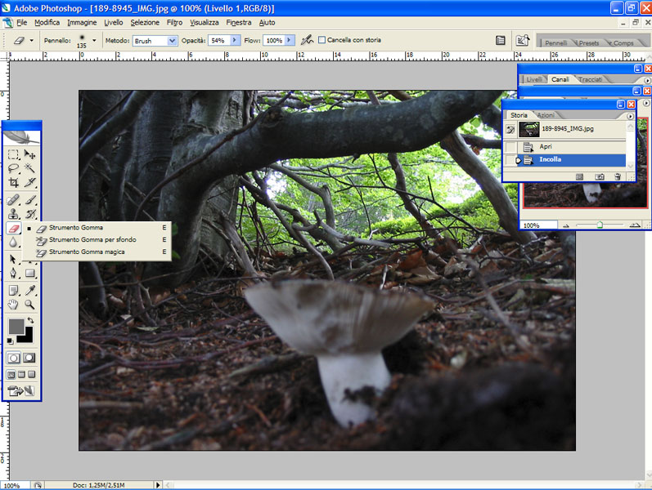Select the Hand tool
The height and width of the screenshot is (490, 652).
pos(13,305)
